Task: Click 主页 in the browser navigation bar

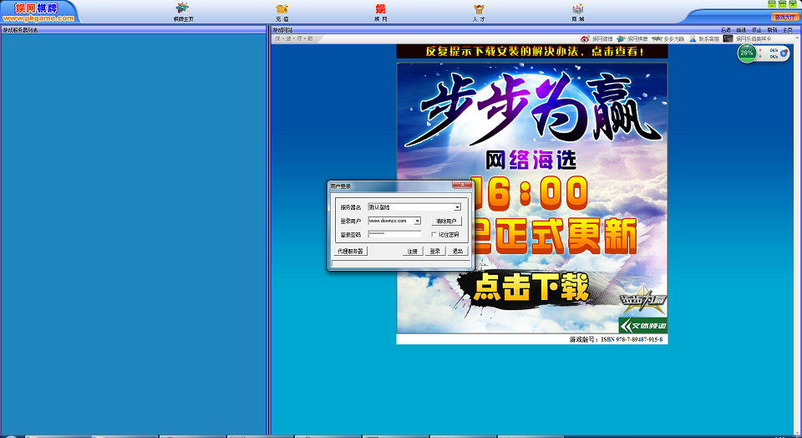Action: coord(787,30)
